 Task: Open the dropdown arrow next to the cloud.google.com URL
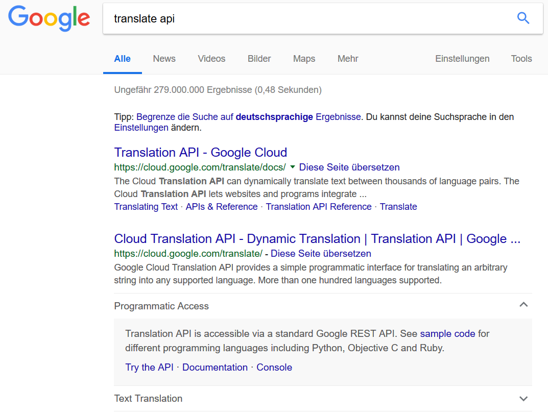(292, 167)
